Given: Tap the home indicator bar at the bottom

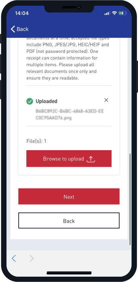Looking at the screenshot, I should click(69, 273).
